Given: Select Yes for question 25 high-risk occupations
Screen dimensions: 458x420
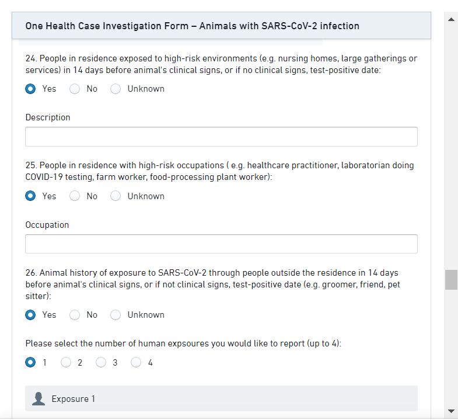Looking at the screenshot, I should [30, 196].
